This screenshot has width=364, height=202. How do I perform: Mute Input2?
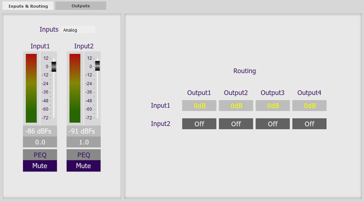[x=83, y=166]
